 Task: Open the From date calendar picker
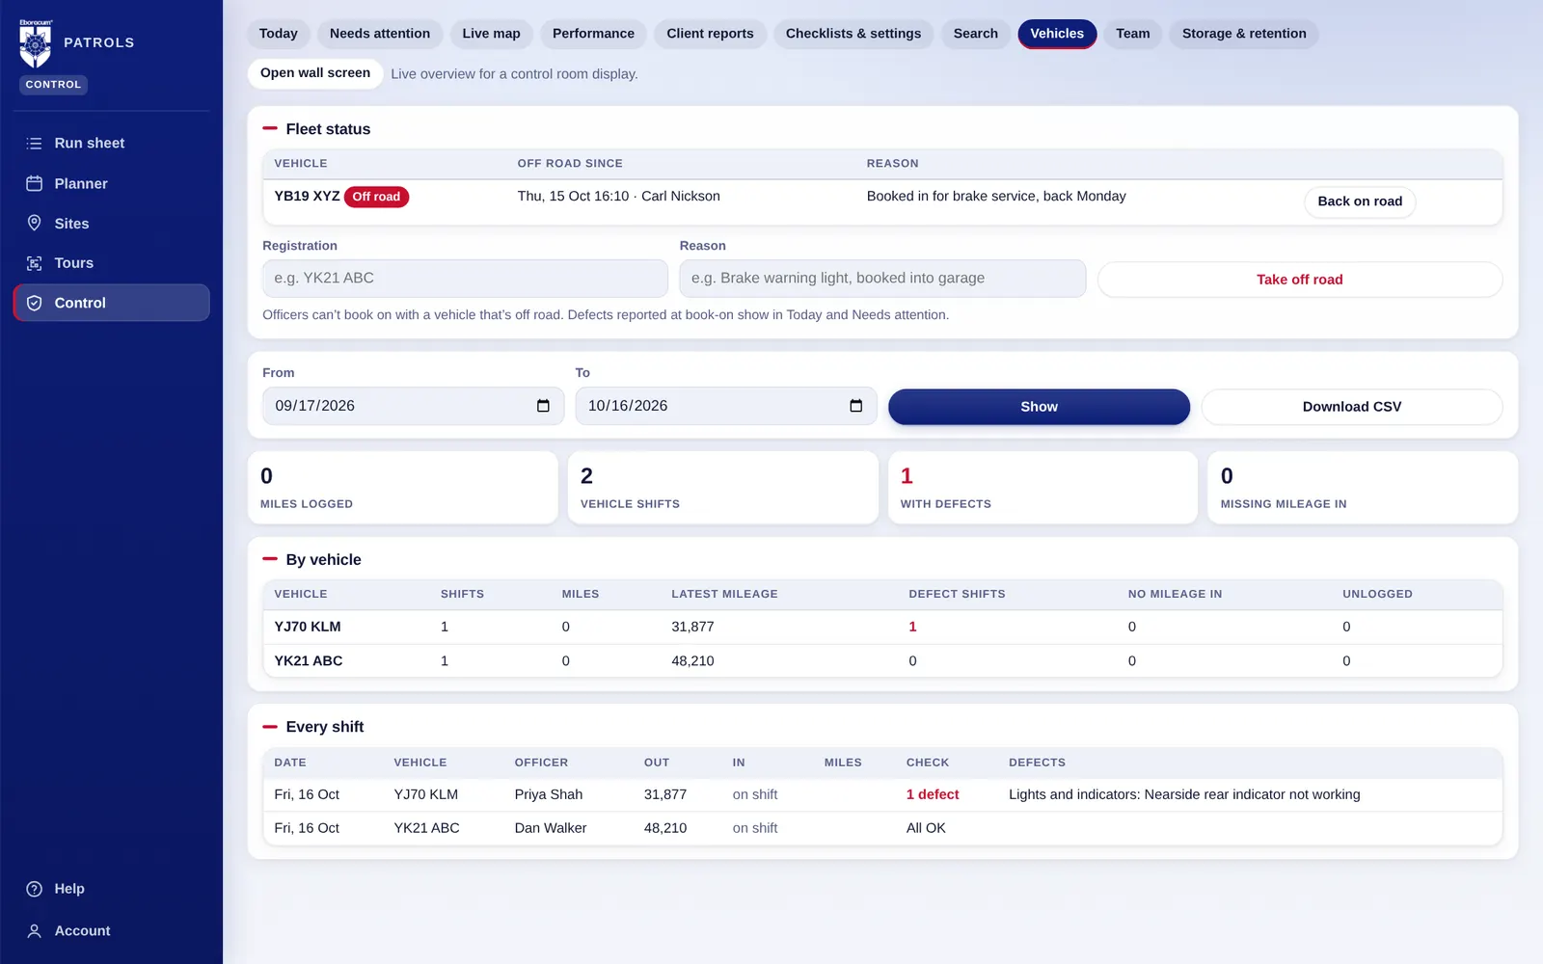click(x=543, y=406)
